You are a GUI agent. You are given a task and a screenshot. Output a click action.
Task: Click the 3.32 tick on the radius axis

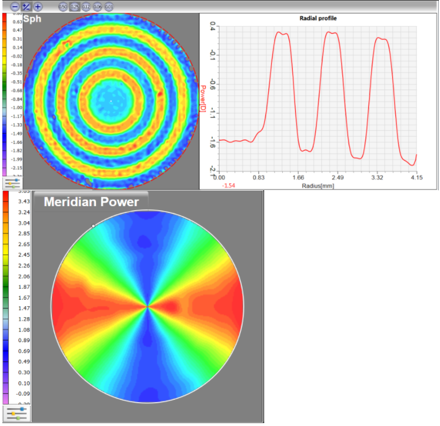377,177
